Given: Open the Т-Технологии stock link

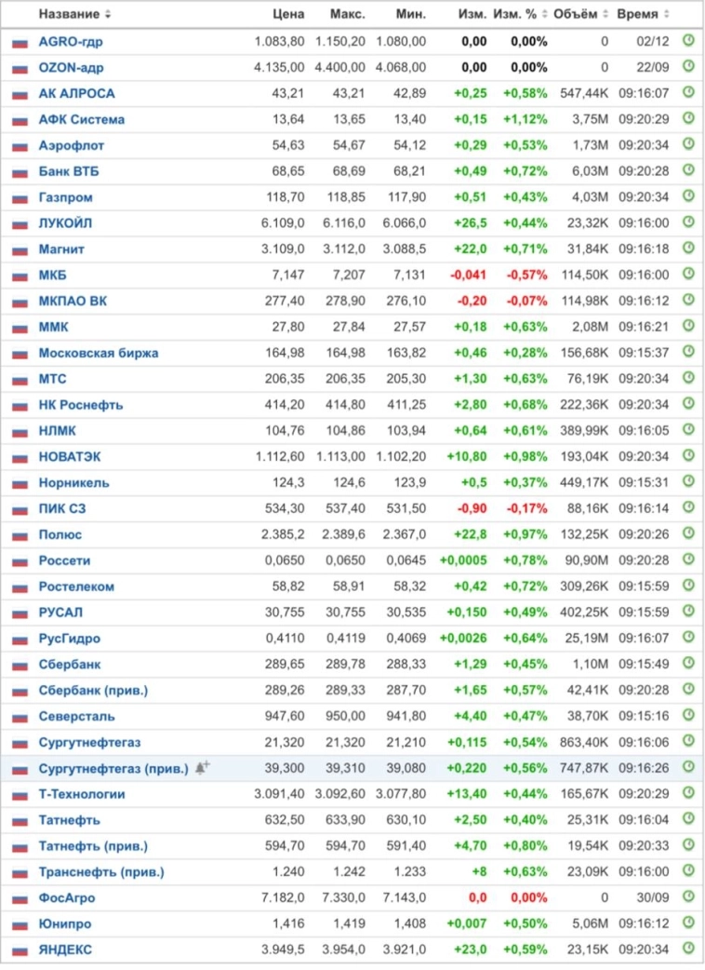Looking at the screenshot, I should [x=82, y=794].
